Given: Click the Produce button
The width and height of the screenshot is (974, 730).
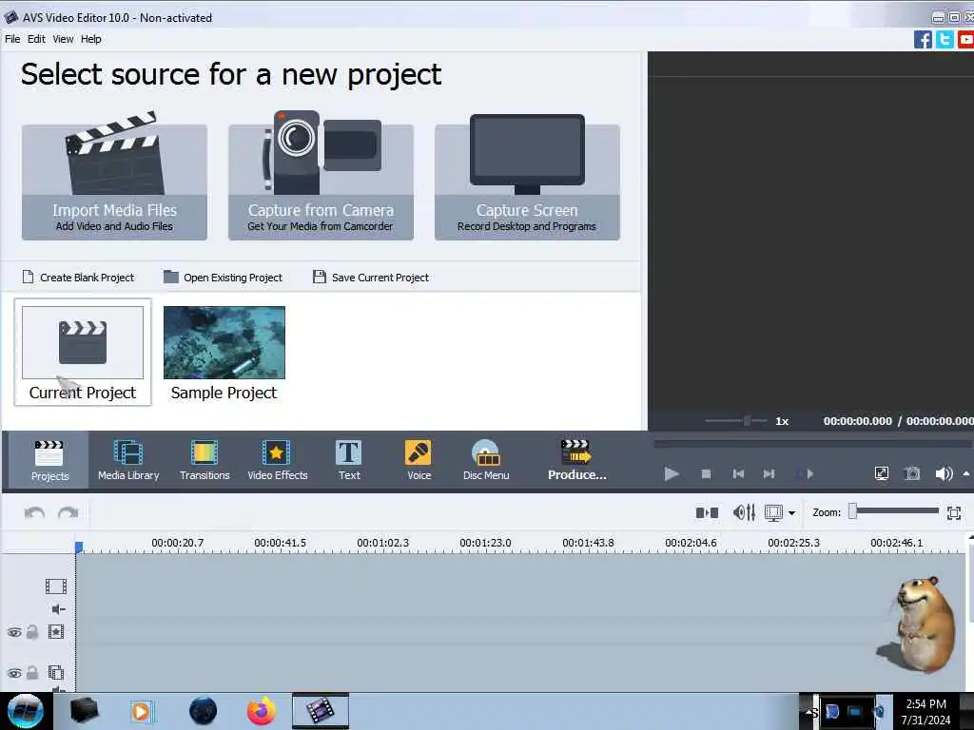Looking at the screenshot, I should pos(576,461).
